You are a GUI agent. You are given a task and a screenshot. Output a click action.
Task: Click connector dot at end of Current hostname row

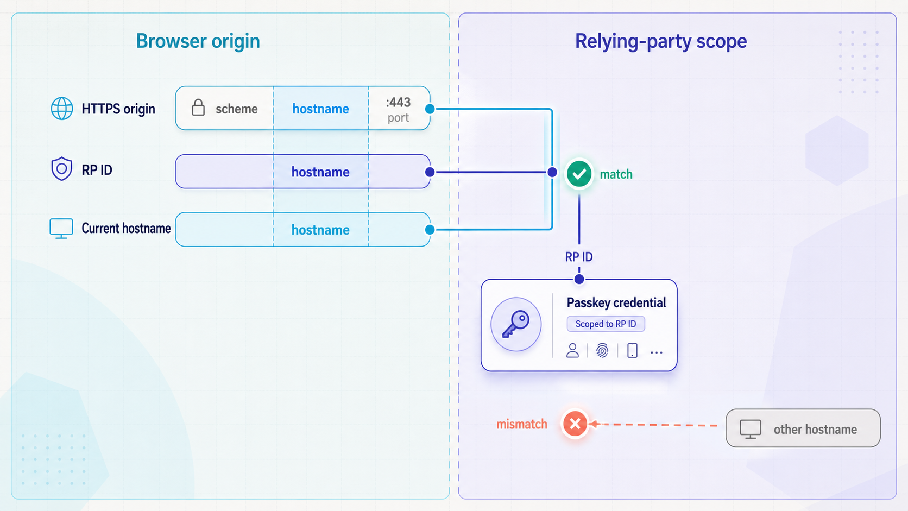pos(430,230)
